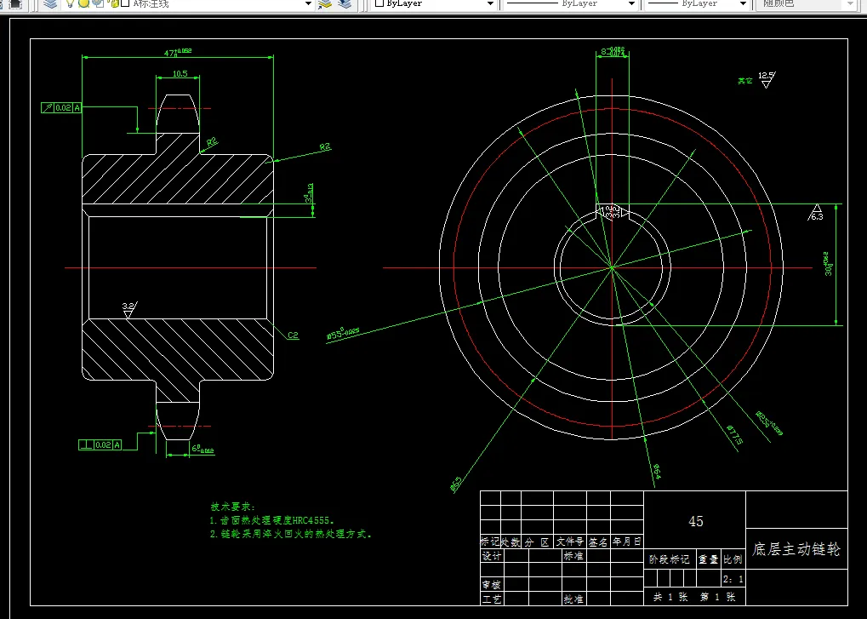Select the 链轮采用淬火回火 requirement line
This screenshot has height=619, width=867.
click(291, 535)
